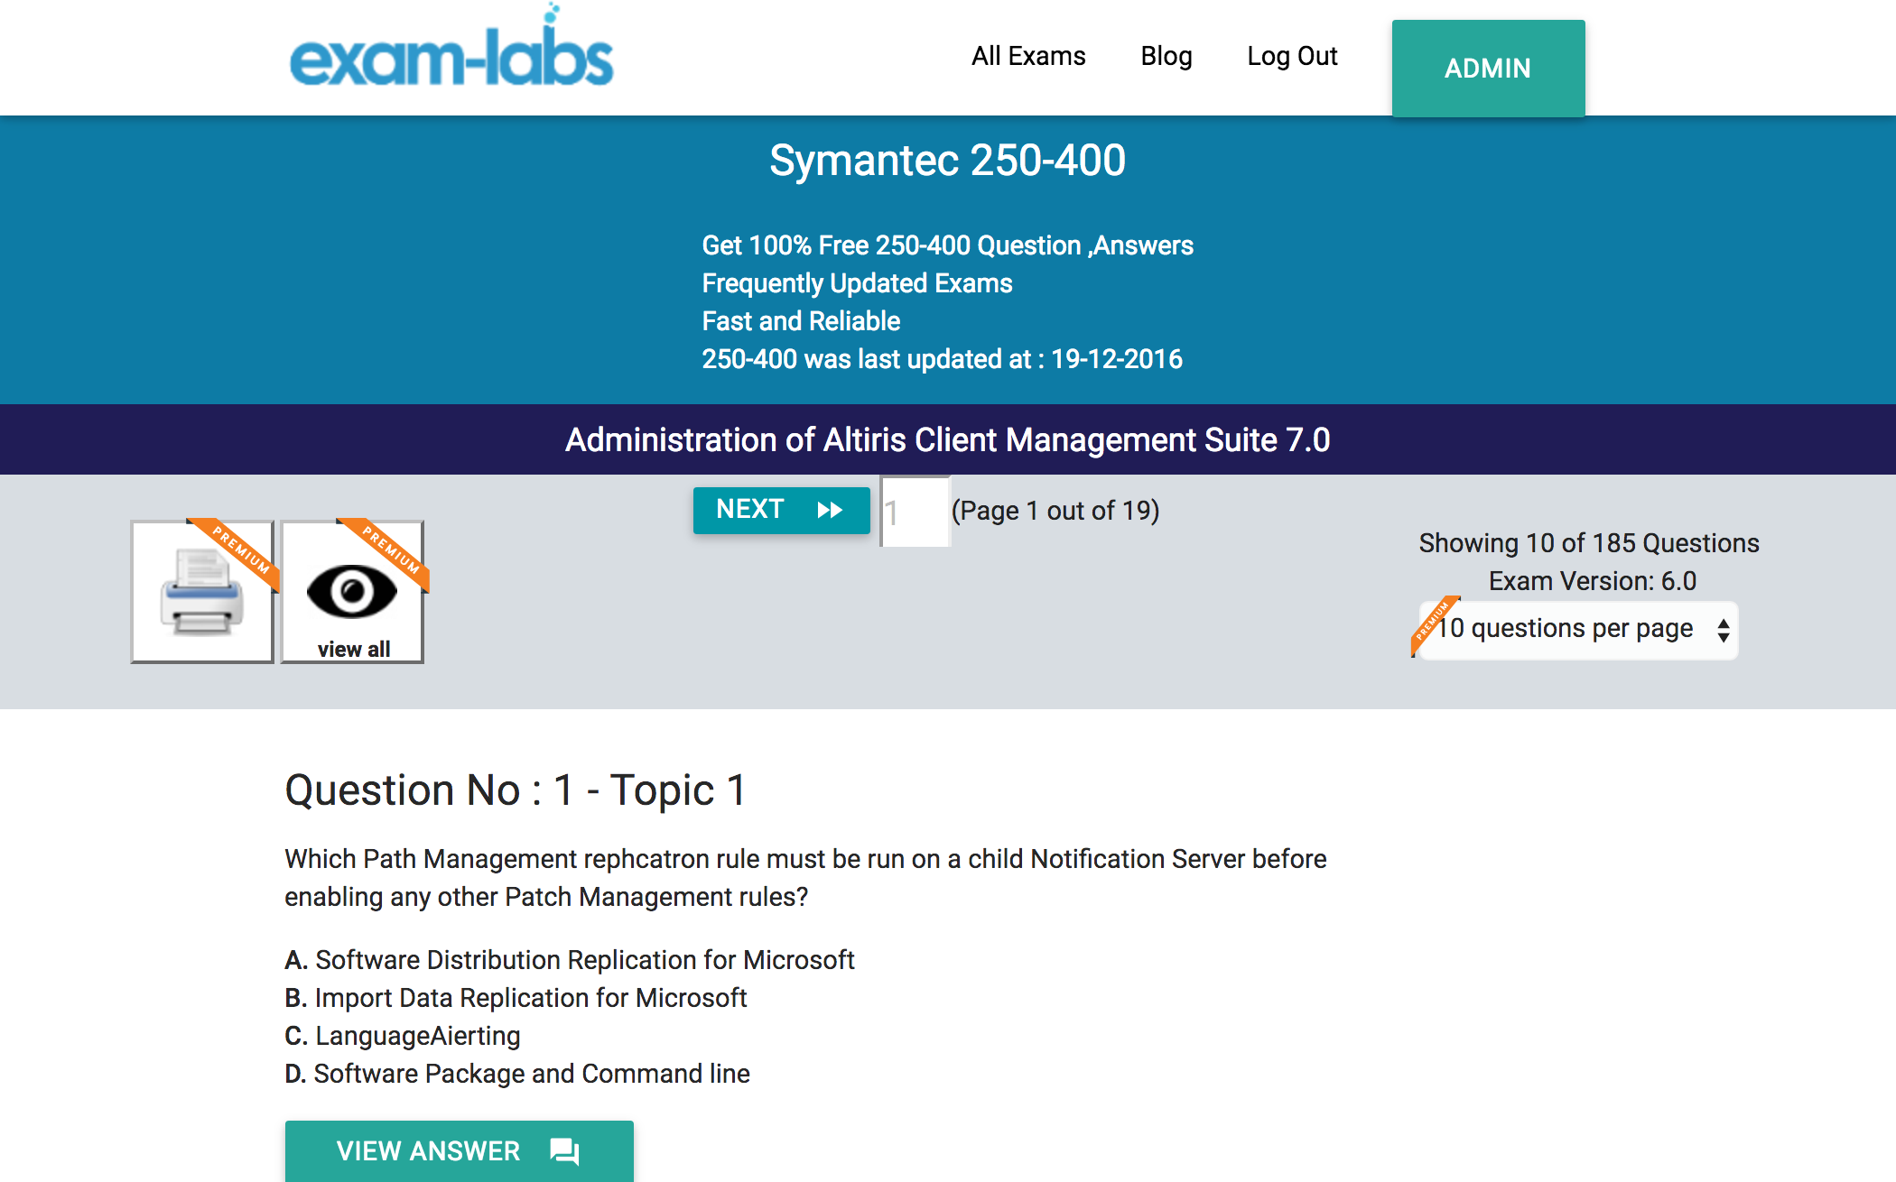The image size is (1896, 1182).
Task: Open the ADMIN panel
Action: (x=1488, y=69)
